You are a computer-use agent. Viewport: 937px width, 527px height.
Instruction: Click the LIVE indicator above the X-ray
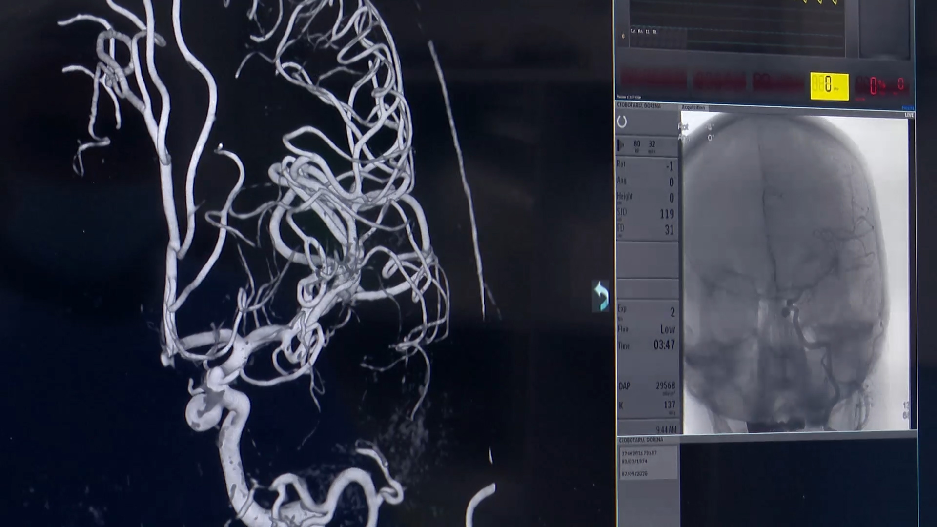909,115
